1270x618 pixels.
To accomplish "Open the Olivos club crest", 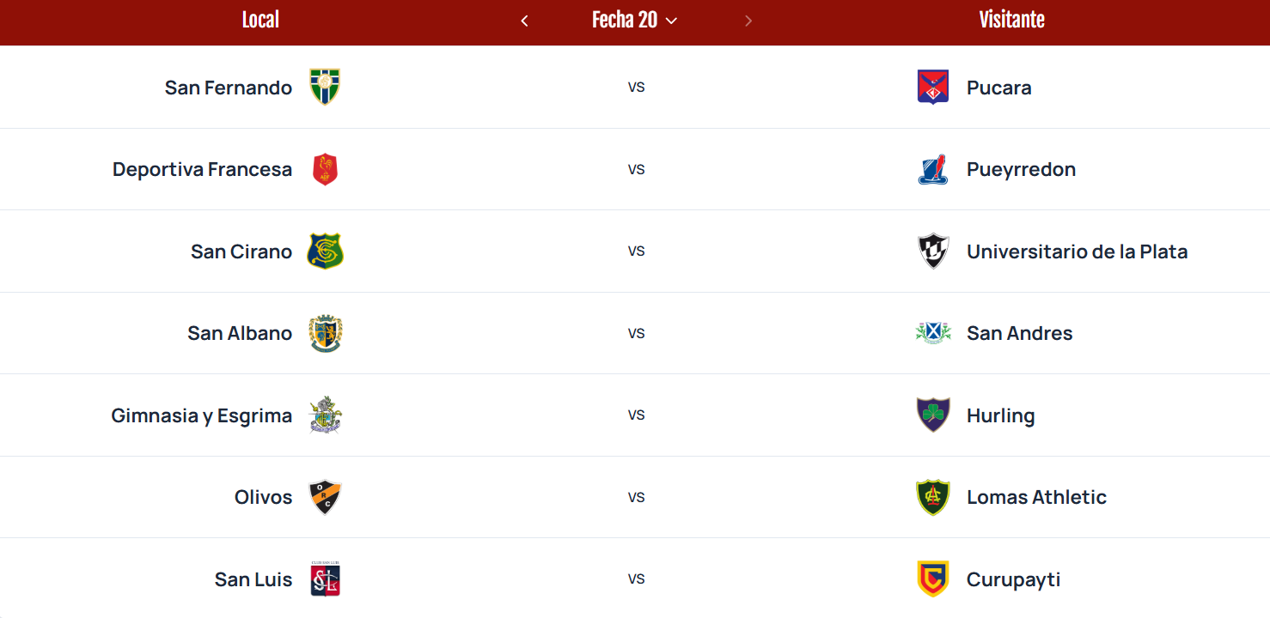I will click(x=325, y=497).
